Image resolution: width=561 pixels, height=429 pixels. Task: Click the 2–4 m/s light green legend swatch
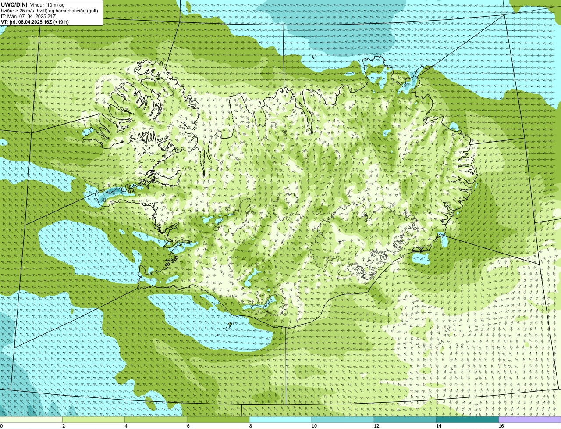point(94,419)
